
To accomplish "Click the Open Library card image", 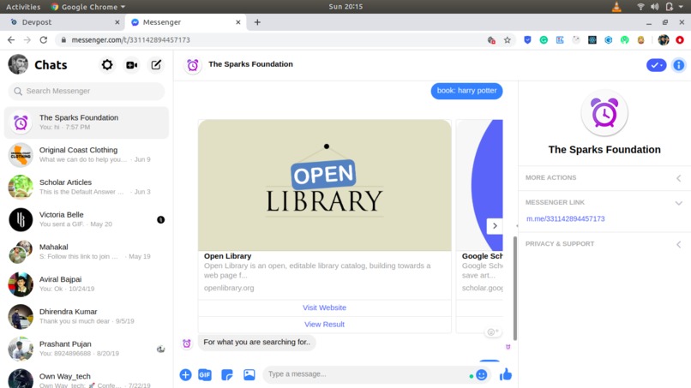I will 324,185.
